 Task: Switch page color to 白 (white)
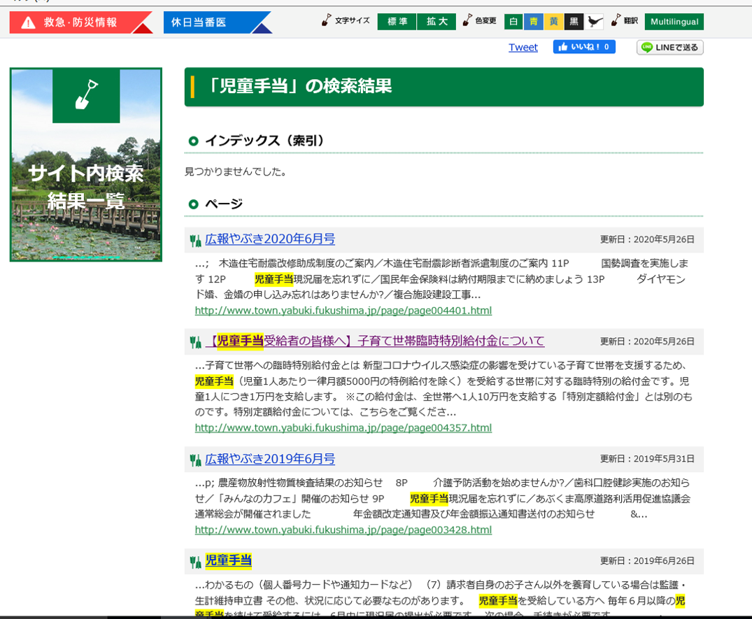point(513,22)
